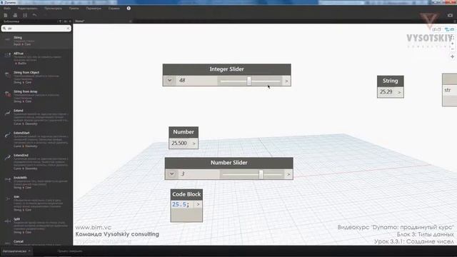Expand the Number Slider settings chevron
The width and height of the screenshot is (457, 257).
point(171,174)
